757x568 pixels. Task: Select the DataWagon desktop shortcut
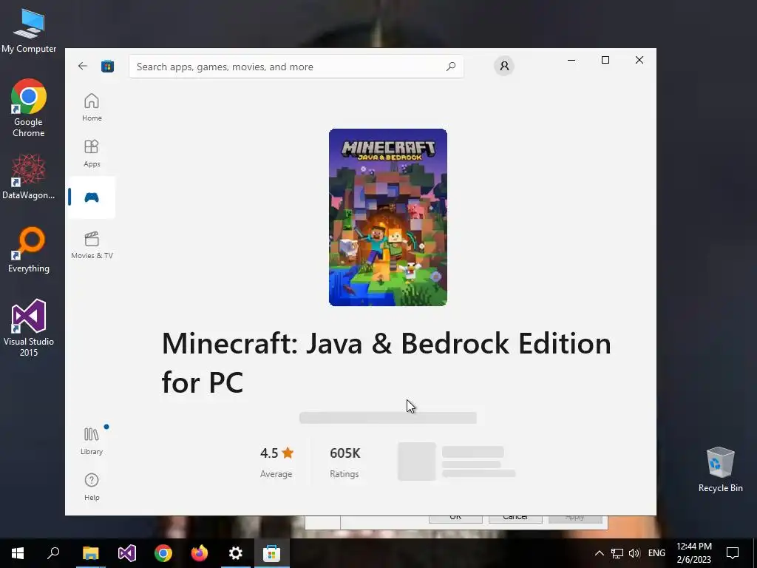pos(29,176)
